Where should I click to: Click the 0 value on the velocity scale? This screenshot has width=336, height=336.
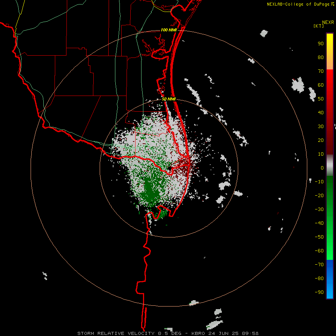point(322,168)
